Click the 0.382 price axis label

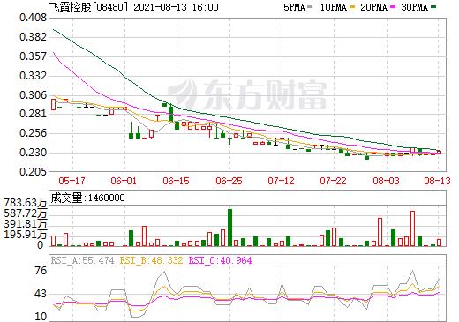click(34, 37)
